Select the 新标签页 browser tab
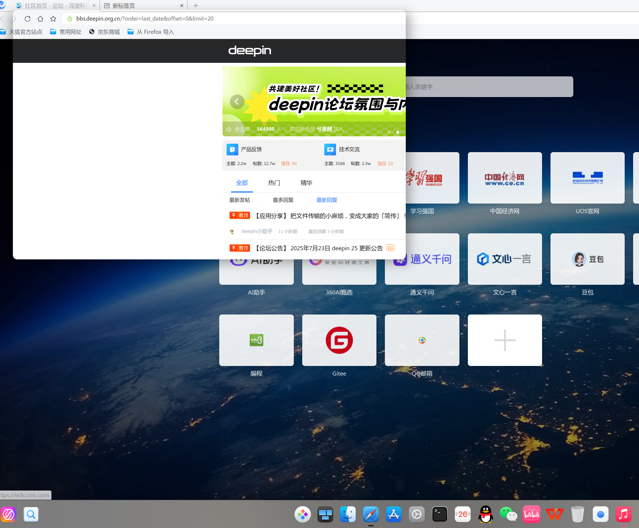 (x=143, y=6)
